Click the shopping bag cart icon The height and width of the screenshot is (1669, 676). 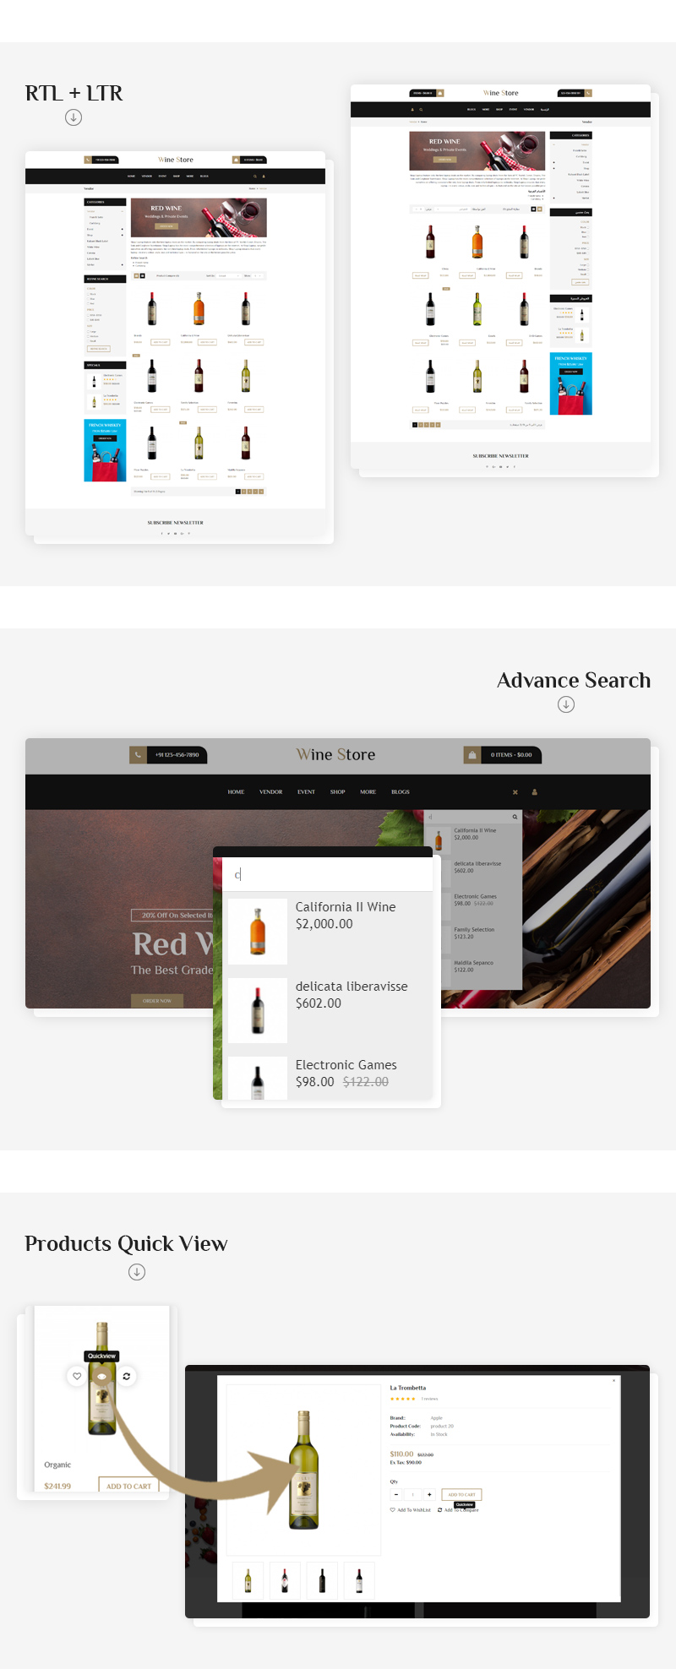coord(472,754)
